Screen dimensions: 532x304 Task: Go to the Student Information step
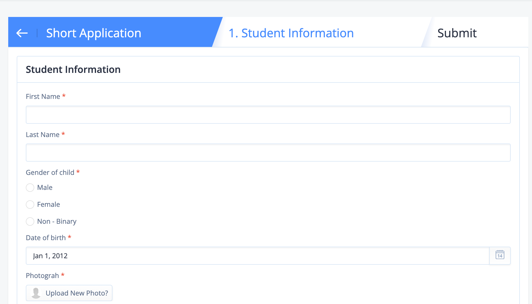click(x=291, y=33)
